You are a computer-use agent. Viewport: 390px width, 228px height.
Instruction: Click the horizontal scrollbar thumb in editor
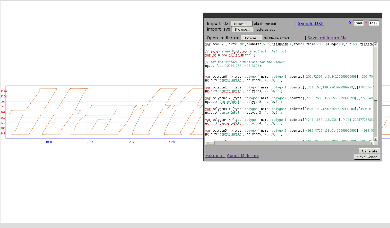pyautogui.click(x=212, y=143)
